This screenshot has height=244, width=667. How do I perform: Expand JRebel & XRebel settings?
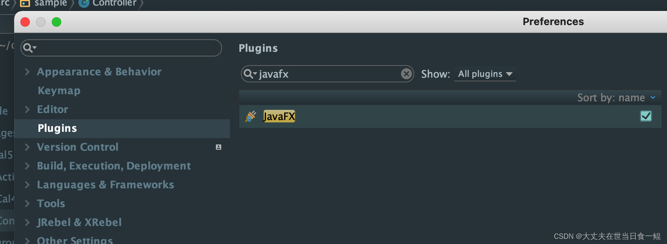[27, 222]
